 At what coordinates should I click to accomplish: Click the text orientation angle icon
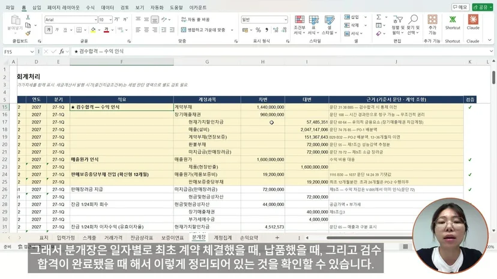point(164,20)
